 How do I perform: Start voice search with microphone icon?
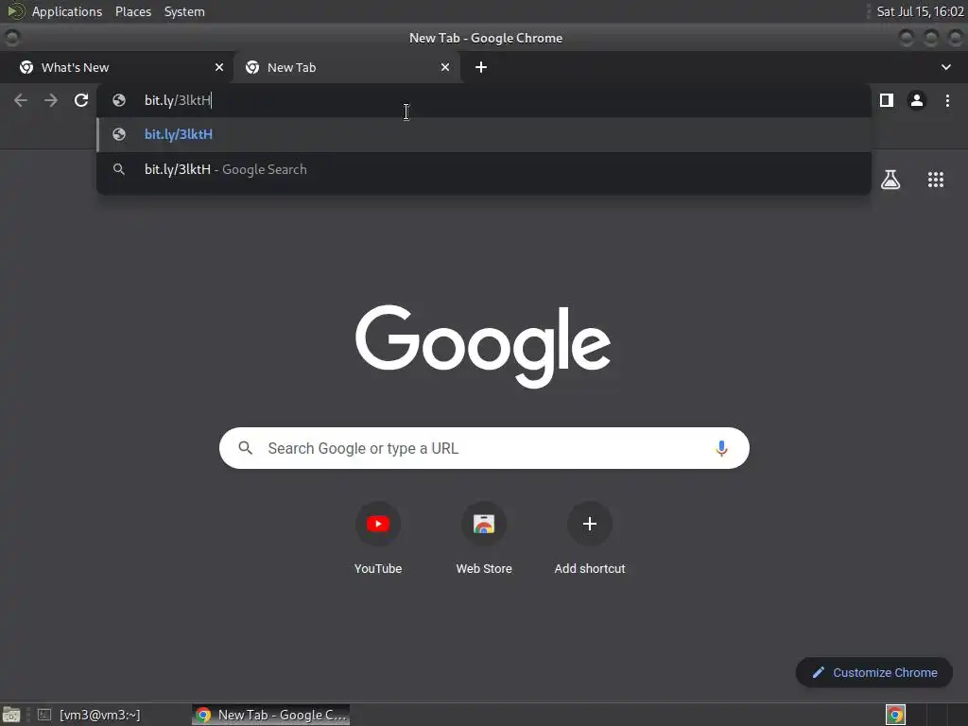[721, 448]
